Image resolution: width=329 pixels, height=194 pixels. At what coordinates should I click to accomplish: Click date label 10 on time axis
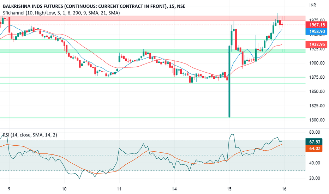(64, 189)
